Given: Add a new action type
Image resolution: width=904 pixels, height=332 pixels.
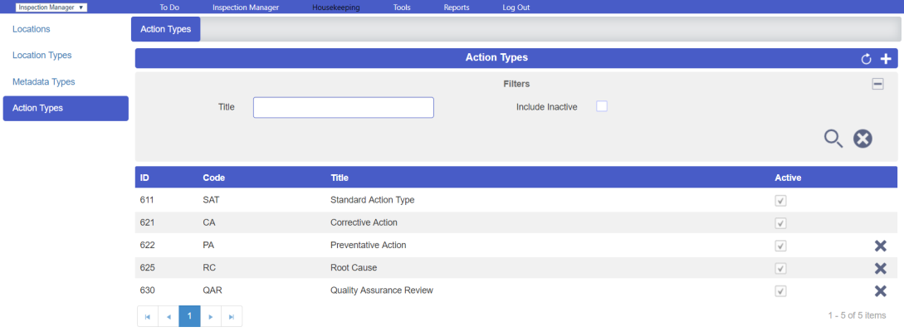Looking at the screenshot, I should coord(886,59).
